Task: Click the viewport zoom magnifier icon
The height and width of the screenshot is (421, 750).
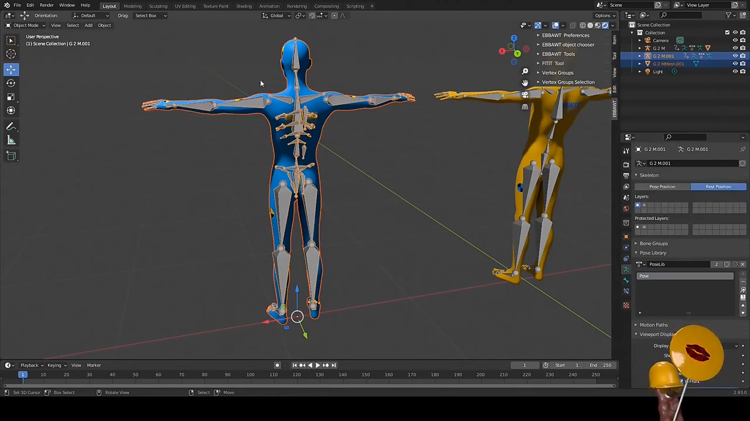Action: [x=525, y=72]
